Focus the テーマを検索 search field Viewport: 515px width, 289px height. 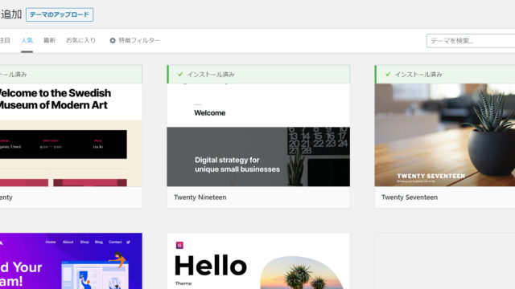471,41
